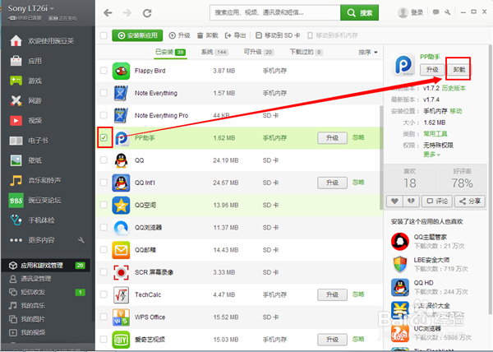Screen dimensions: 493x352
Task: Click the QQ空间 star app icon
Action: [121, 205]
